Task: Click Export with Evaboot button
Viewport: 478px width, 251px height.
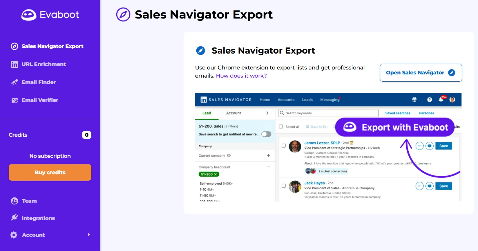Action: (x=395, y=127)
